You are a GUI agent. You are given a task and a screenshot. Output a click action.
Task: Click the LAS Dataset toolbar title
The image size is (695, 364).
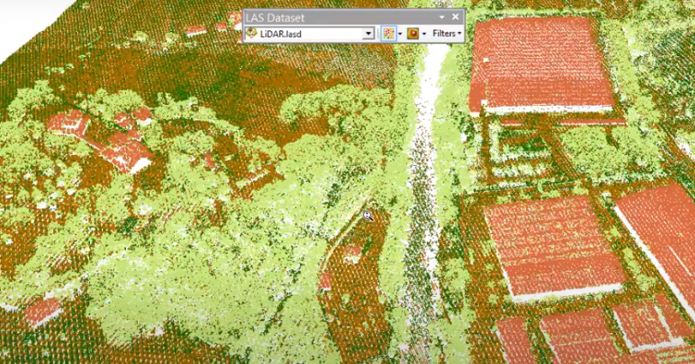point(276,17)
